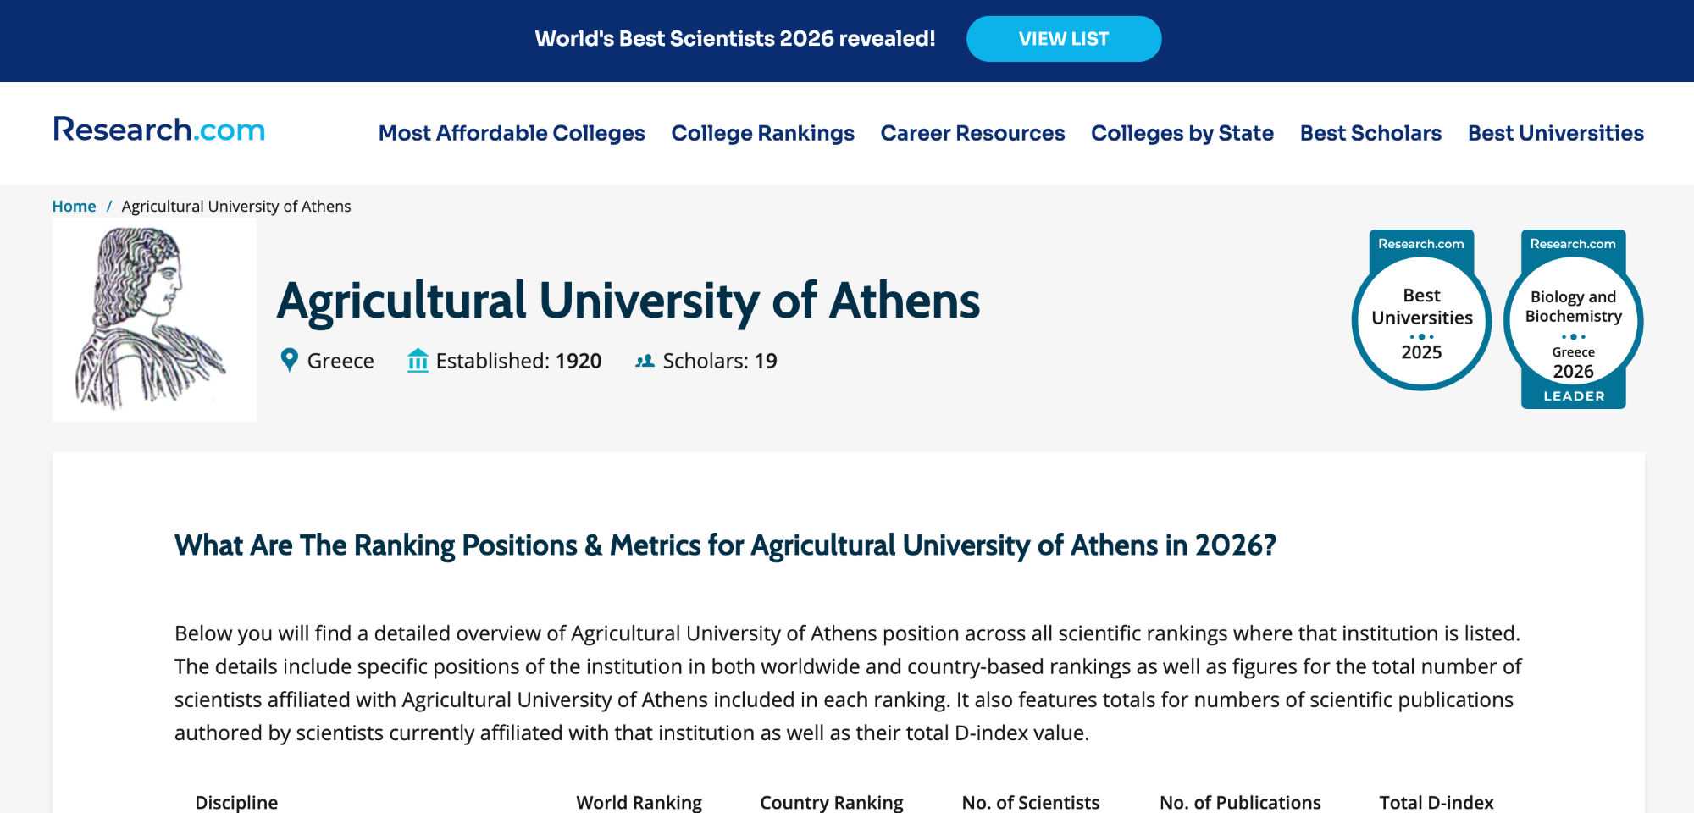
Task: Open Most Affordable Colleges menu
Action: click(x=512, y=133)
